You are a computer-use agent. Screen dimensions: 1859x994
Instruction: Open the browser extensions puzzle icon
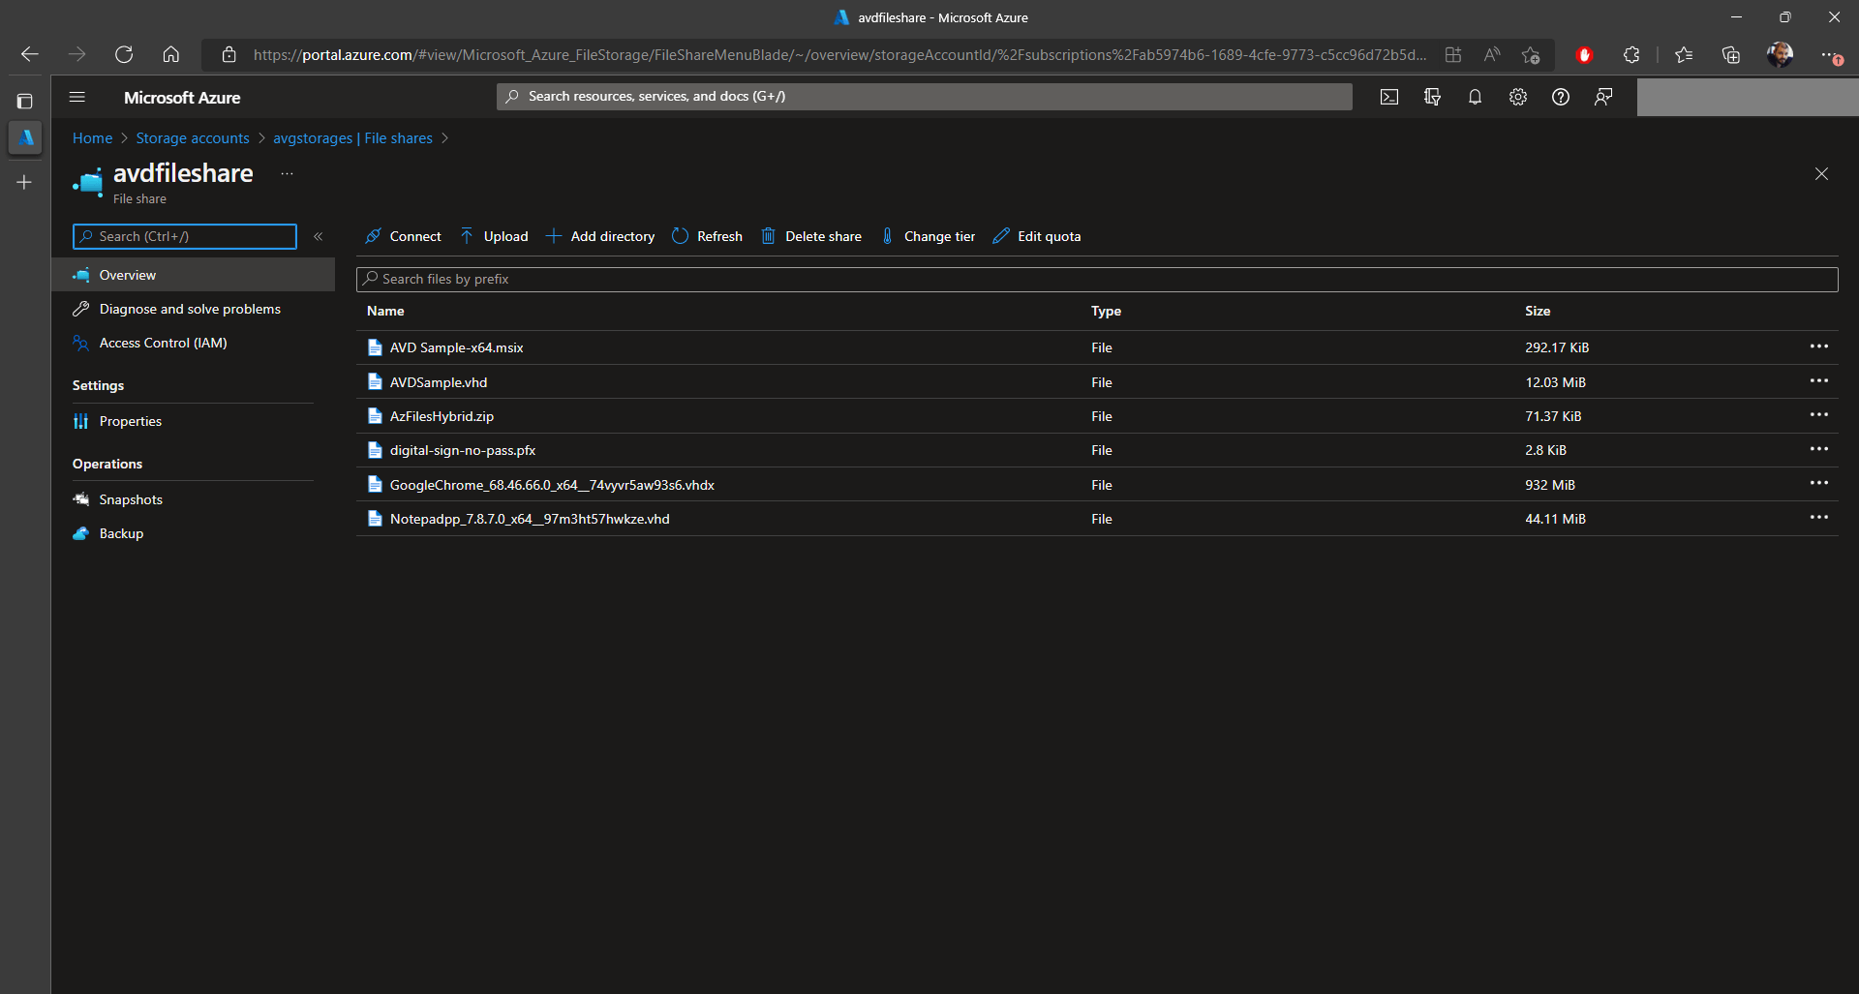[x=1631, y=55]
